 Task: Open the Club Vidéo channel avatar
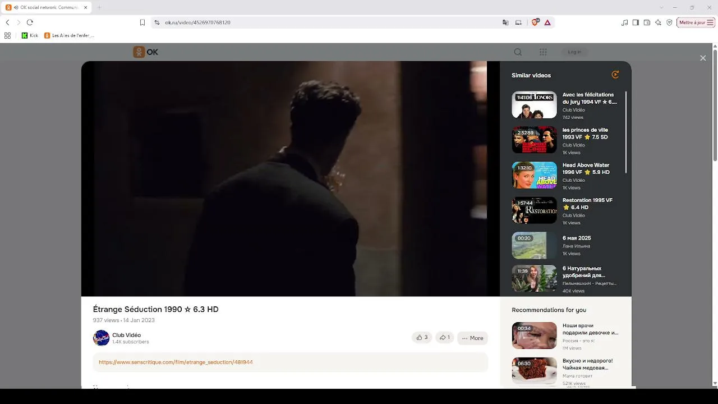[101, 338]
